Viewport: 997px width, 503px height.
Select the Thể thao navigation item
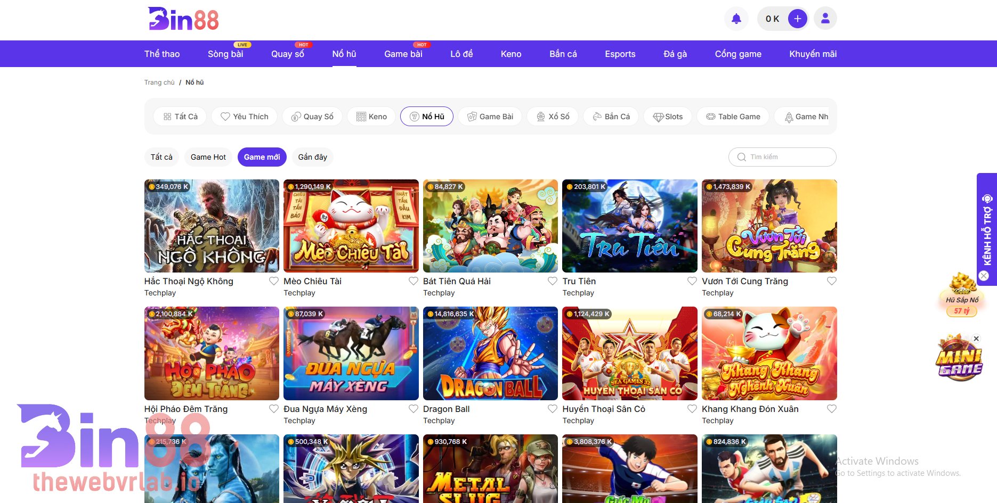[x=161, y=54]
